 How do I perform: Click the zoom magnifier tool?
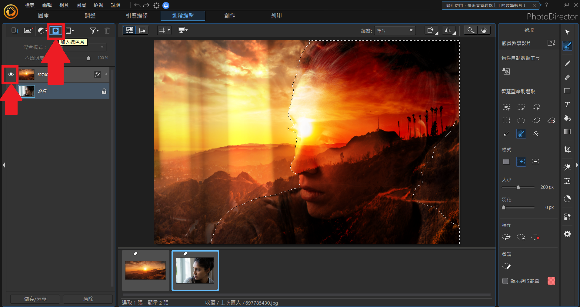coord(471,30)
